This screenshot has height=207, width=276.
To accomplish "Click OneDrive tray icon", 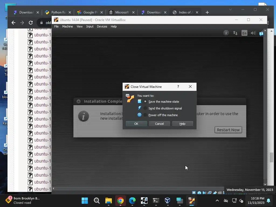I will point(226,201).
